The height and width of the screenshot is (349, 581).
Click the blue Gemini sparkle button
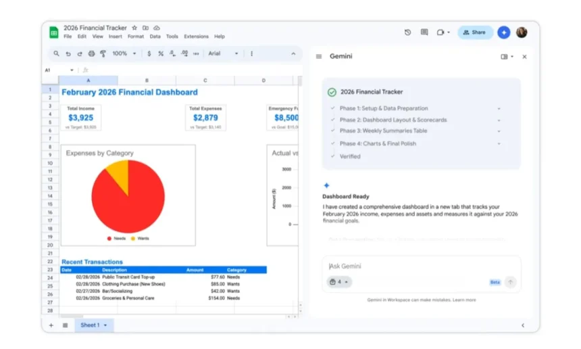click(x=503, y=32)
